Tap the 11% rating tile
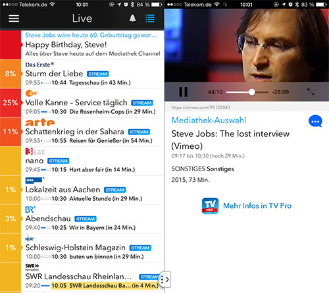329x293 pixels. click(x=11, y=132)
